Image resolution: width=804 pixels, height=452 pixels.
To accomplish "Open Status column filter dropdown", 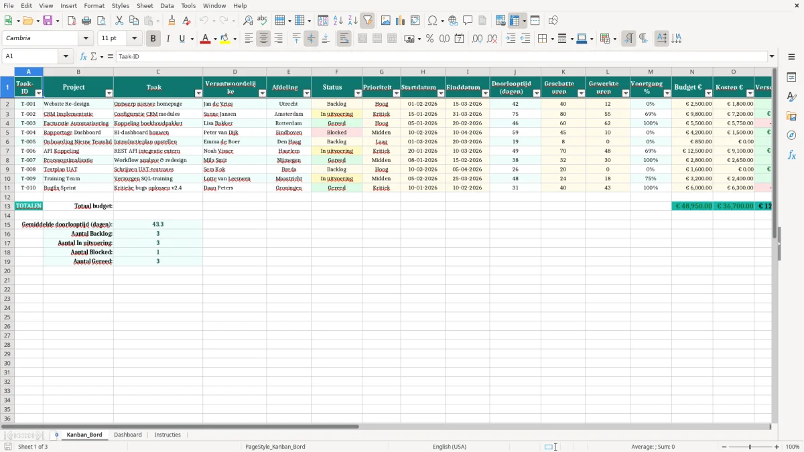I will [357, 94].
